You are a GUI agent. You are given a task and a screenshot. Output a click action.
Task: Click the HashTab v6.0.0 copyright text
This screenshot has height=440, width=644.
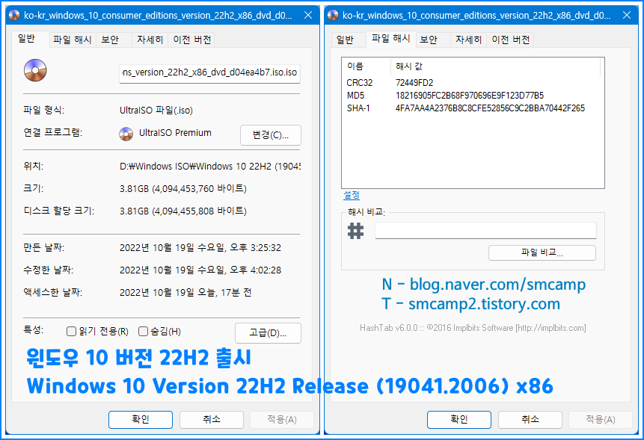[473, 328]
